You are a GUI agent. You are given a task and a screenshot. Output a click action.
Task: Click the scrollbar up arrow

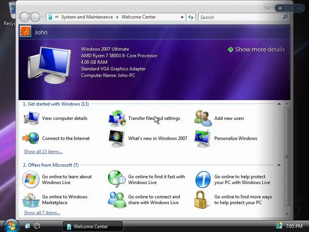coord(287,104)
